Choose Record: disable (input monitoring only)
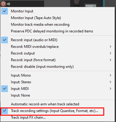This screenshot has height=122, width=116. [57, 67]
